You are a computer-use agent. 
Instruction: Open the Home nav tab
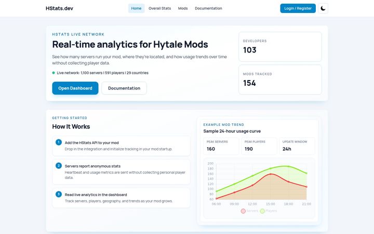click(136, 8)
